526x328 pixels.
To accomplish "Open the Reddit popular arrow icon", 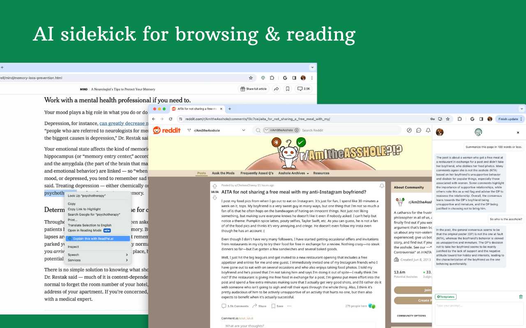I will coord(409,130).
